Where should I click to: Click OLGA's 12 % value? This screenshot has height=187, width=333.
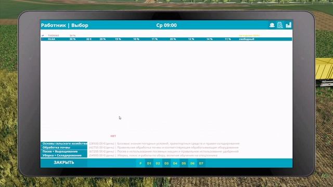click(x=191, y=39)
